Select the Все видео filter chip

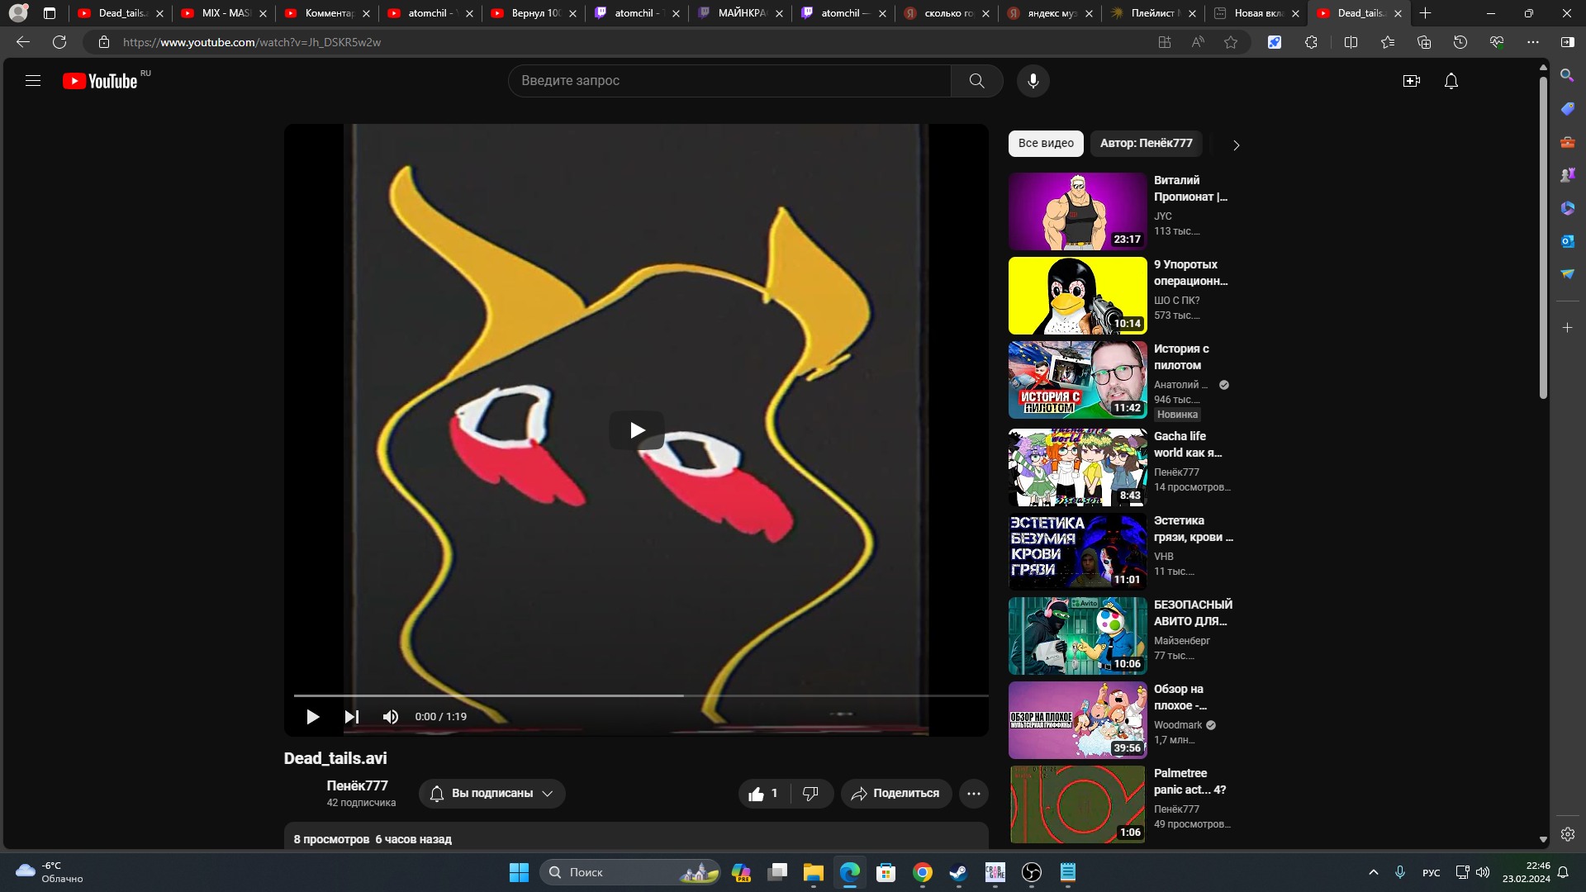pos(1046,143)
